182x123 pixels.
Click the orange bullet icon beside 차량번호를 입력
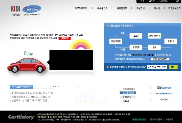(107, 67)
